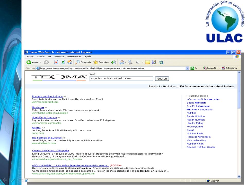Screen dimensions: 247x185
Task: Click the es.wikipedia.org/wiki/Cuenca_del_Orinoco URL text
Action: (x=57, y=159)
